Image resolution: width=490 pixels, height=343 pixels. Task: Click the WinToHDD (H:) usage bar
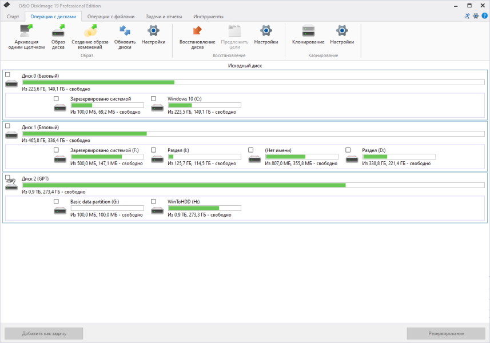click(204, 208)
